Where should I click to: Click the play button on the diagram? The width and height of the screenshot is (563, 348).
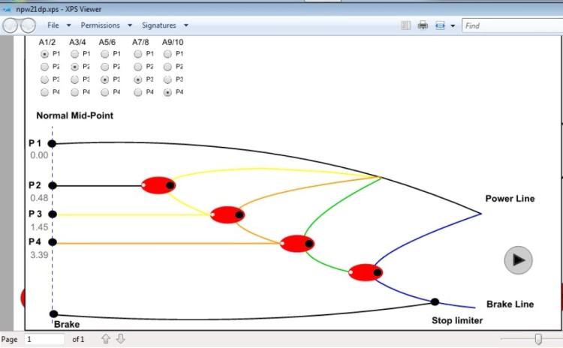(517, 259)
